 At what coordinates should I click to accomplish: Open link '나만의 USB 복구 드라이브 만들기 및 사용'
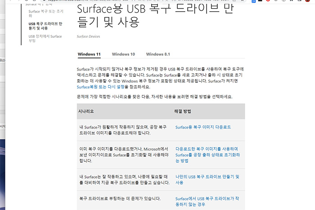coord(207,179)
